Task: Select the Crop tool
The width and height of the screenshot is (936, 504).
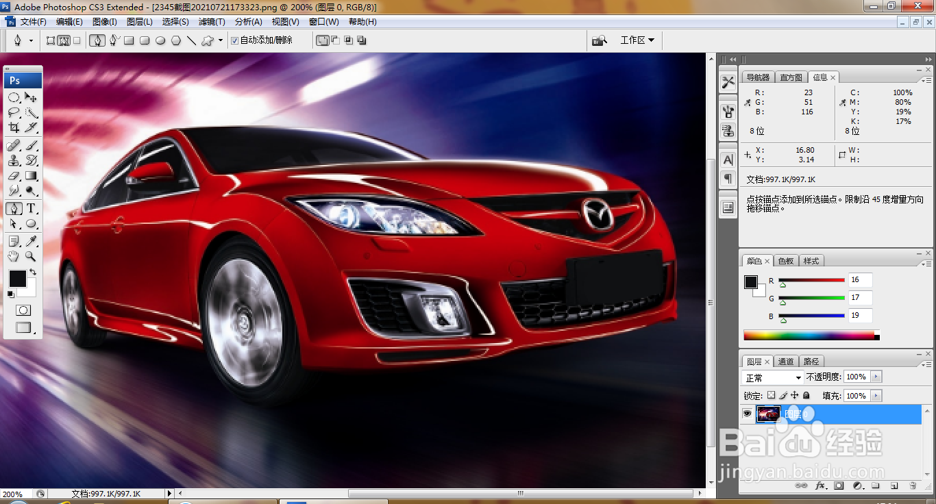Action: [x=14, y=127]
